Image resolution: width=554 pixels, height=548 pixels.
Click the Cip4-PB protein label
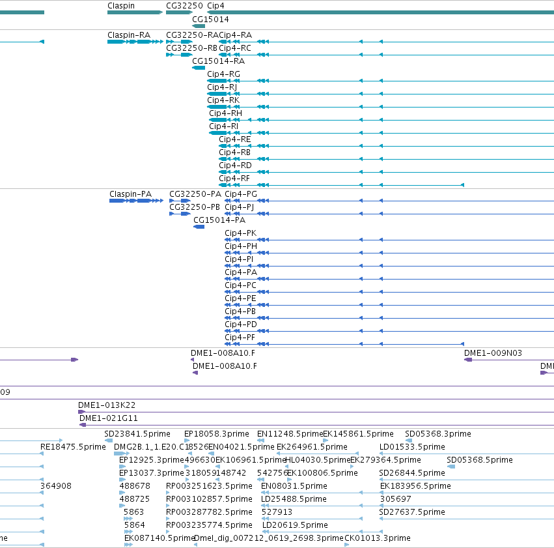(x=240, y=311)
